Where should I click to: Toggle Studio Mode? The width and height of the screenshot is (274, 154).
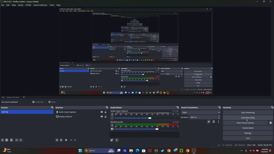tap(248, 128)
